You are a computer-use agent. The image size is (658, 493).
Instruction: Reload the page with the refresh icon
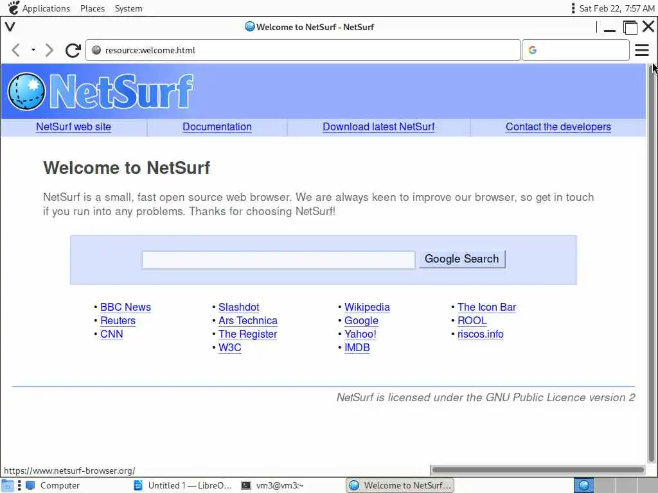(73, 50)
